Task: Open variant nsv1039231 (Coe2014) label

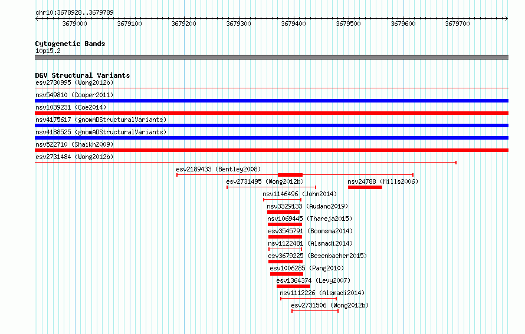Action: pyautogui.click(x=71, y=107)
